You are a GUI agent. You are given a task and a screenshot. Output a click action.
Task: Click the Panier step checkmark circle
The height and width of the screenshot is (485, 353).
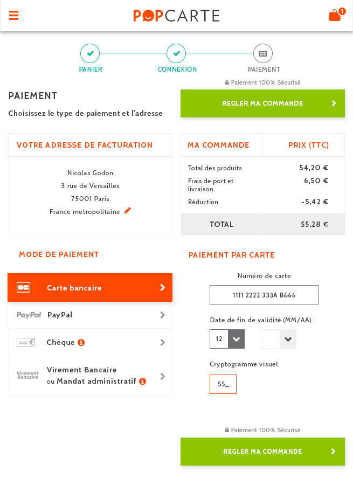point(90,53)
